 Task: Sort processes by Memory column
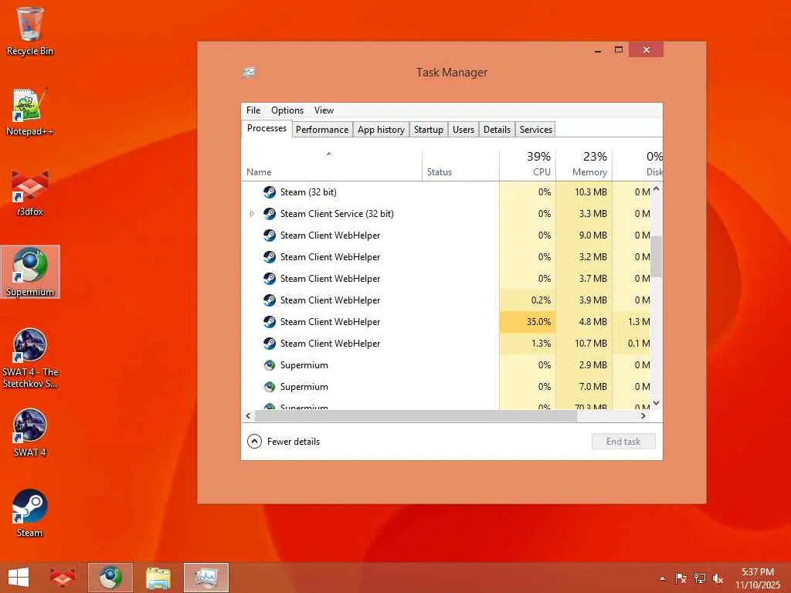point(584,165)
